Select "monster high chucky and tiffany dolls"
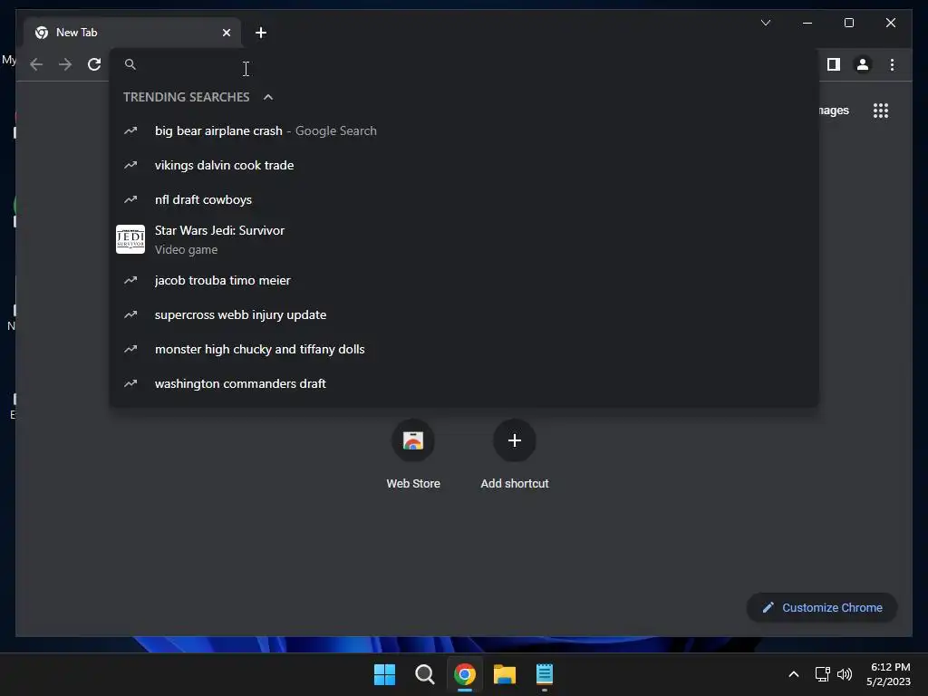 tap(465, 349)
